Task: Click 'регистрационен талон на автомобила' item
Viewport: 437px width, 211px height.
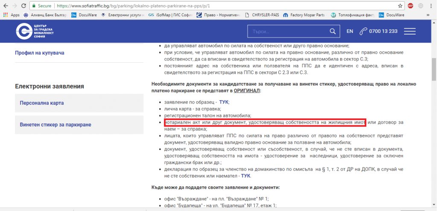Action: point(208,116)
